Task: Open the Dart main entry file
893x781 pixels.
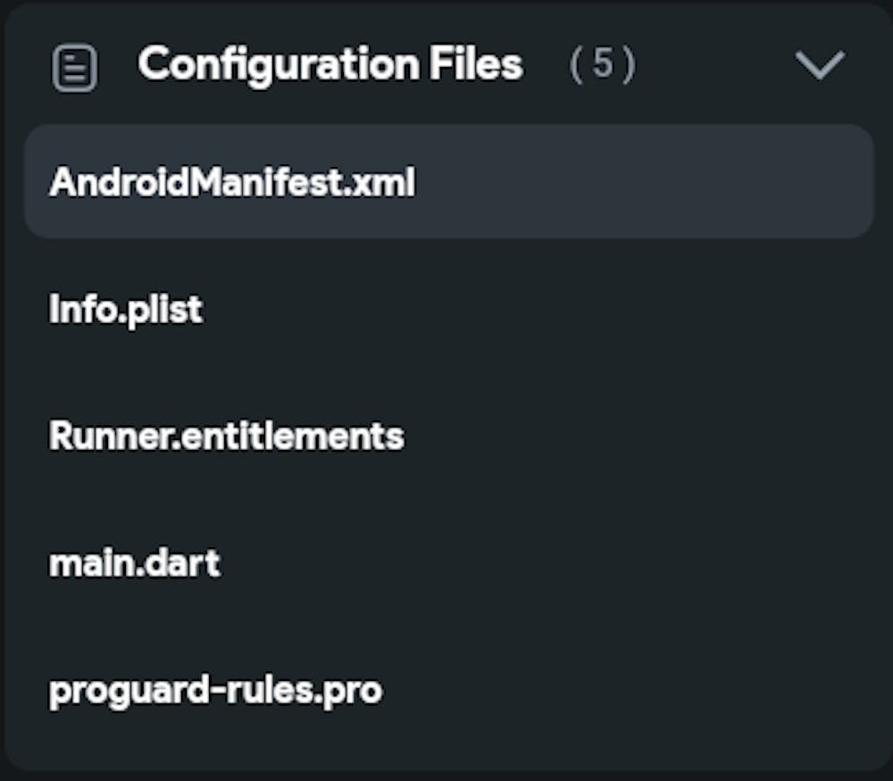Action: coord(134,563)
